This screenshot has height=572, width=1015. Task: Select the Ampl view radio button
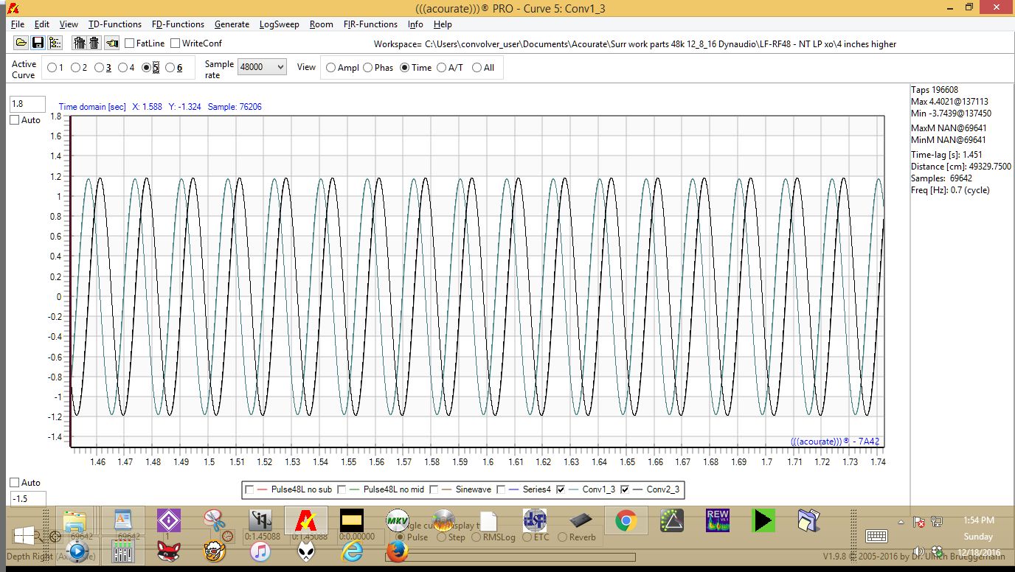(x=330, y=68)
